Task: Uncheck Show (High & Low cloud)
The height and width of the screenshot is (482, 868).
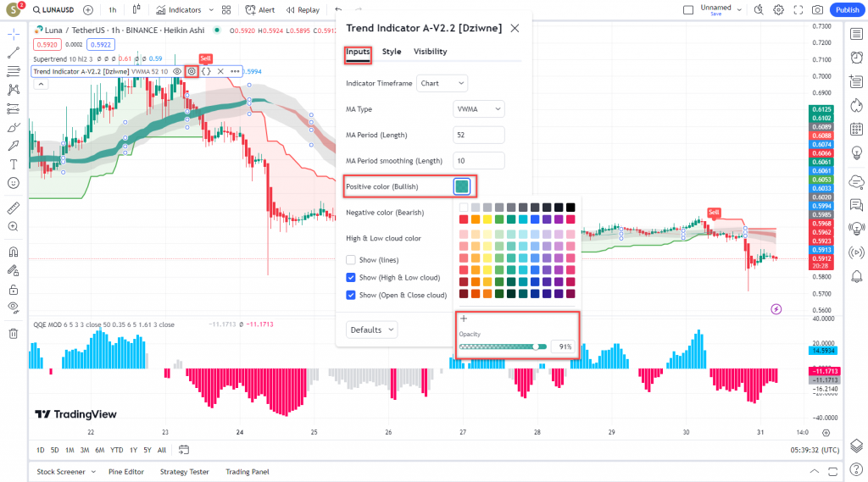Action: (350, 277)
